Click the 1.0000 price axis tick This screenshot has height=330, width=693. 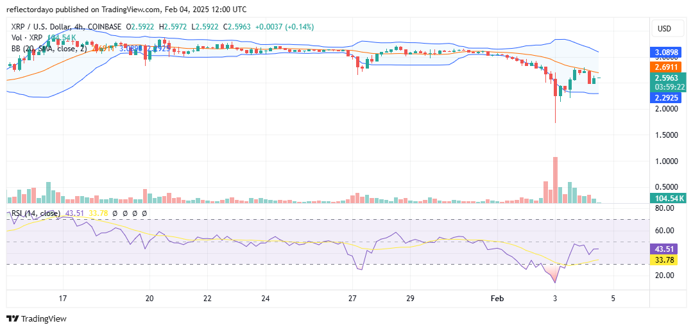(667, 161)
